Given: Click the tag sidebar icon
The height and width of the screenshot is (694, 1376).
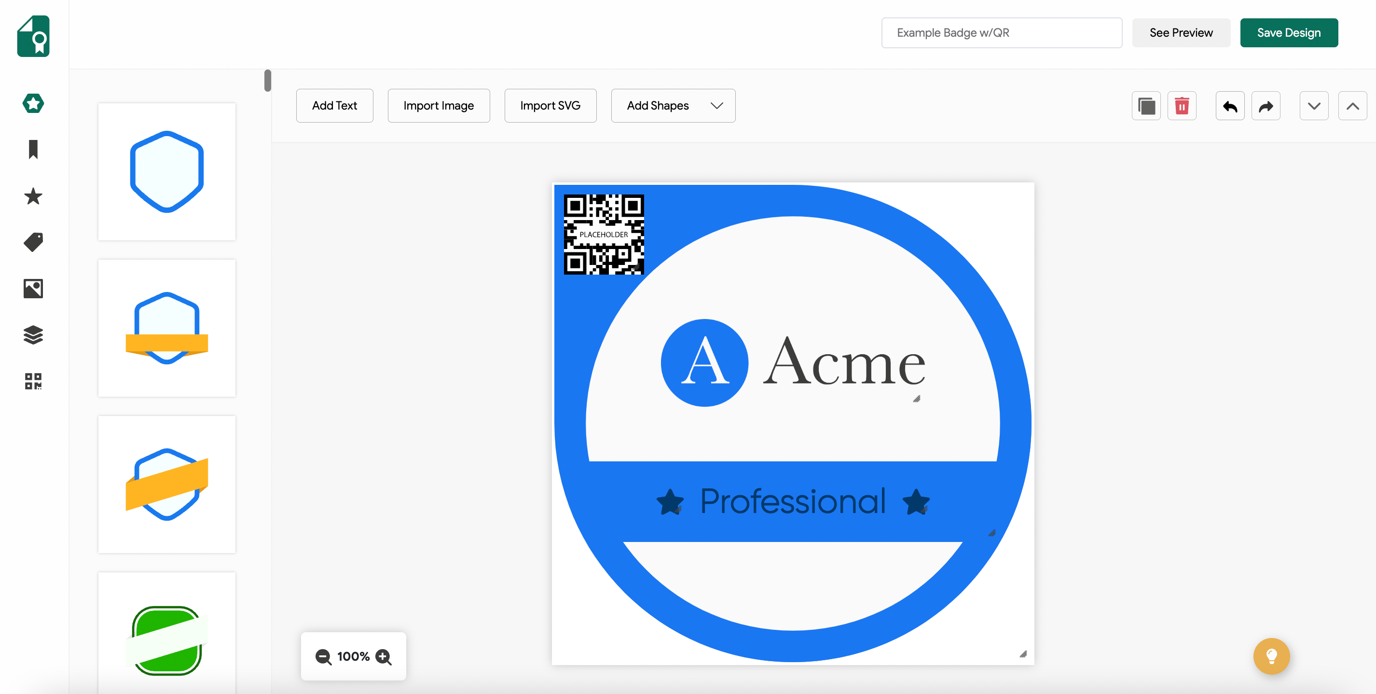Looking at the screenshot, I should coord(33,242).
